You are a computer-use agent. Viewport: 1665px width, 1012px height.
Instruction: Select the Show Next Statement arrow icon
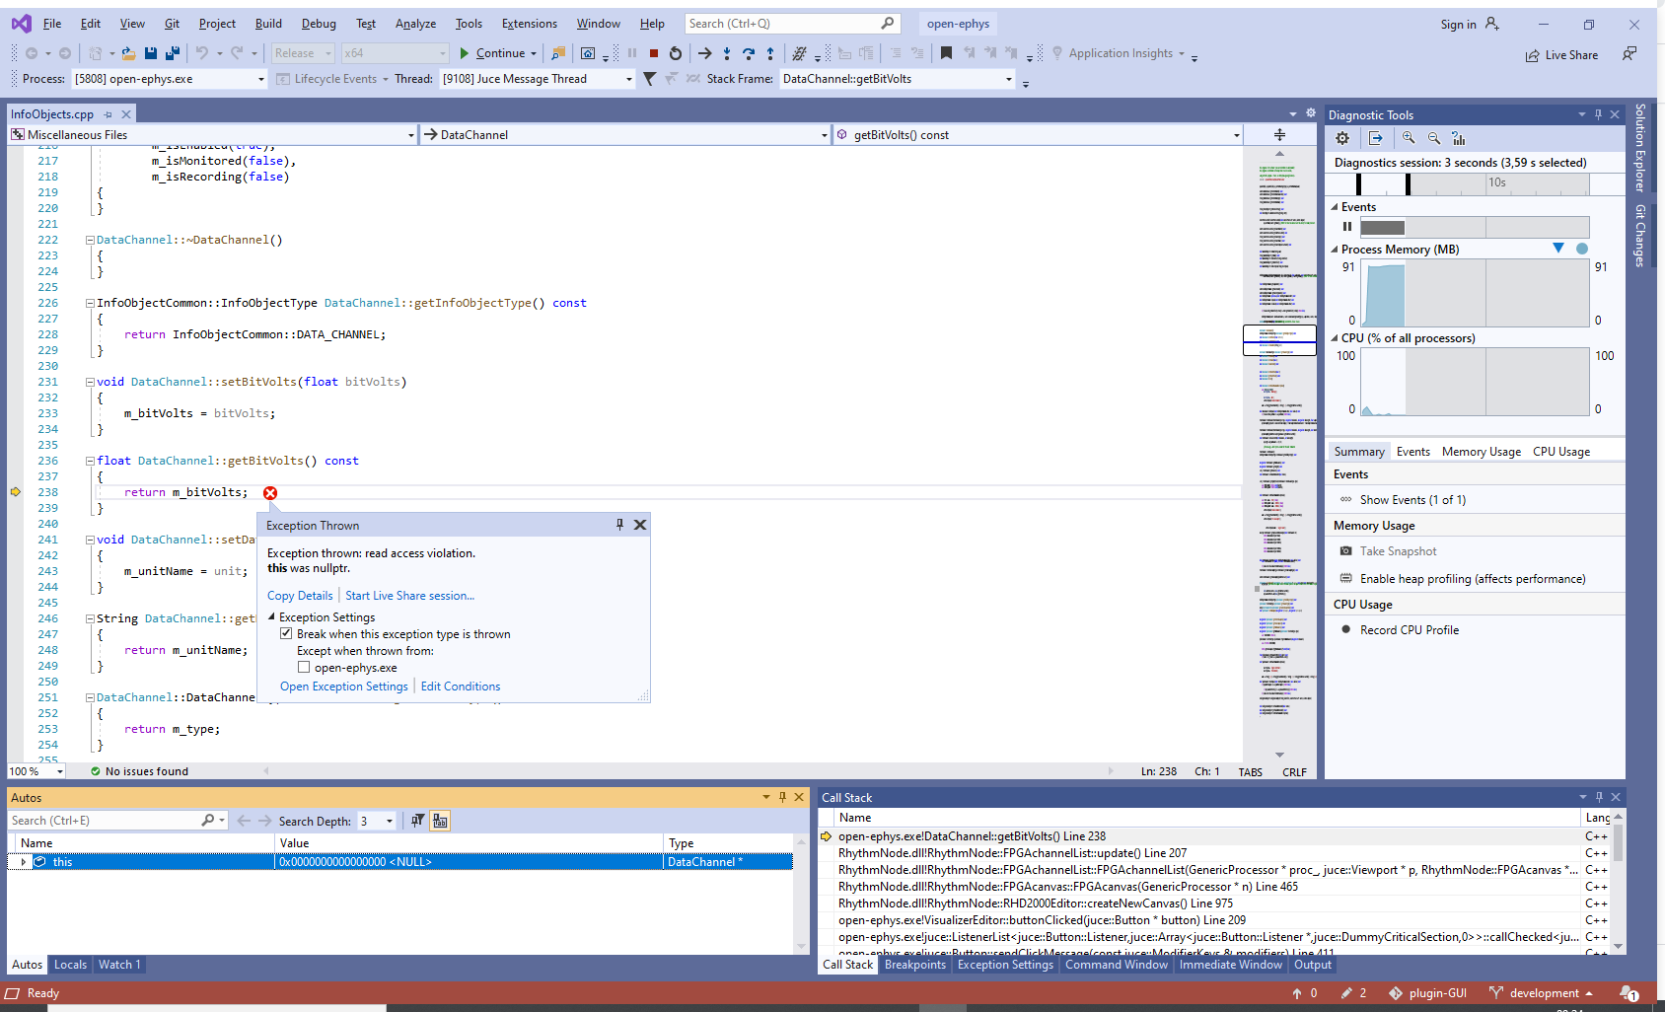pyautogui.click(x=705, y=52)
